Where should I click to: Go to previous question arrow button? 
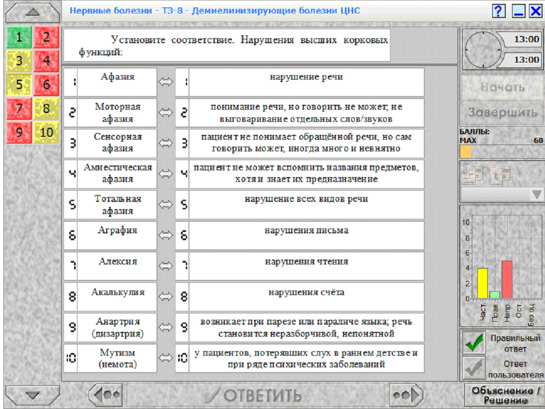click(106, 395)
